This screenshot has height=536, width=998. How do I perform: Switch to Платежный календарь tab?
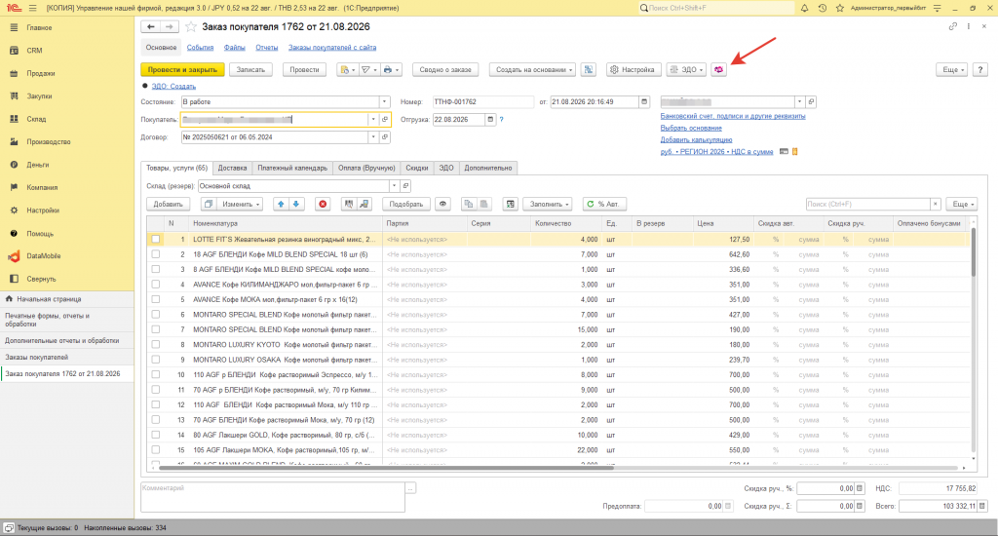click(292, 168)
